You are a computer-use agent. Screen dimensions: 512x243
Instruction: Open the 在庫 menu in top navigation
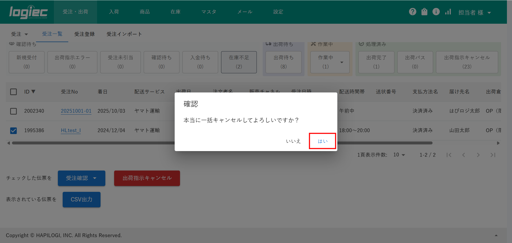click(x=175, y=12)
